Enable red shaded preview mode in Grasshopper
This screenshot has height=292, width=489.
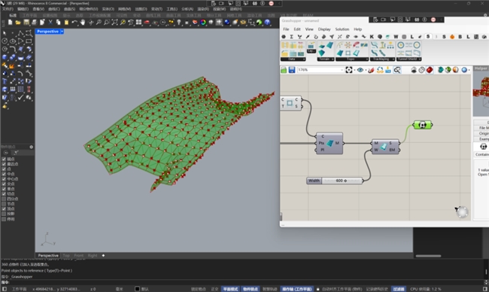click(430, 70)
